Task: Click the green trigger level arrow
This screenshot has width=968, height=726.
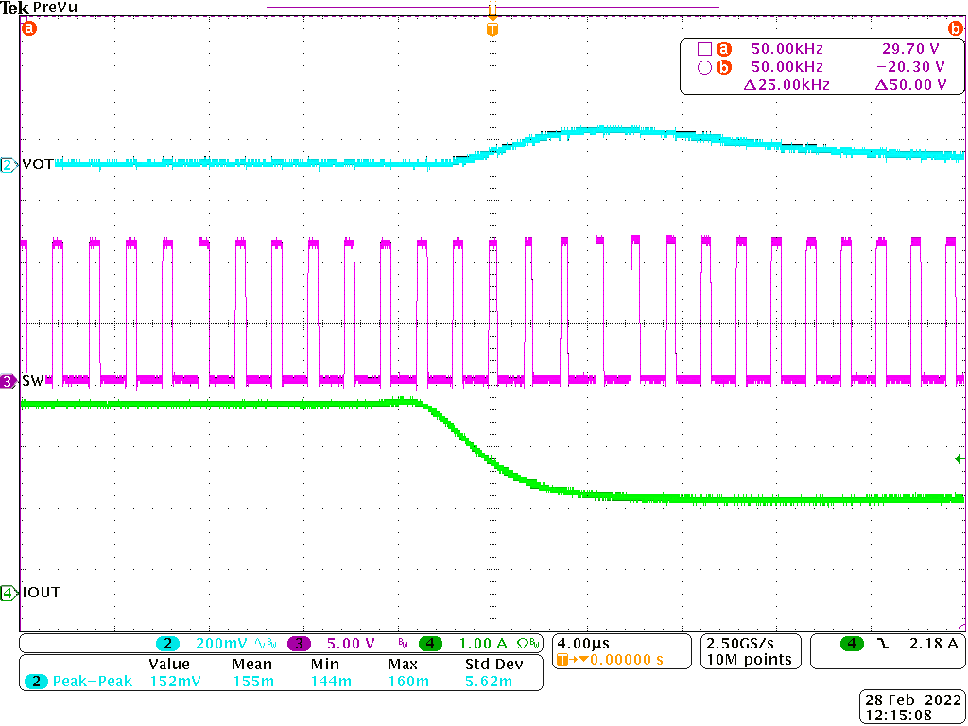Action: [x=959, y=459]
